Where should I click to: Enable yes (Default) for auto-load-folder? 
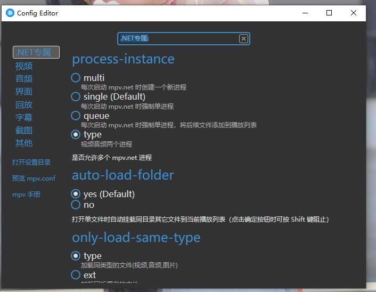pyautogui.click(x=76, y=194)
